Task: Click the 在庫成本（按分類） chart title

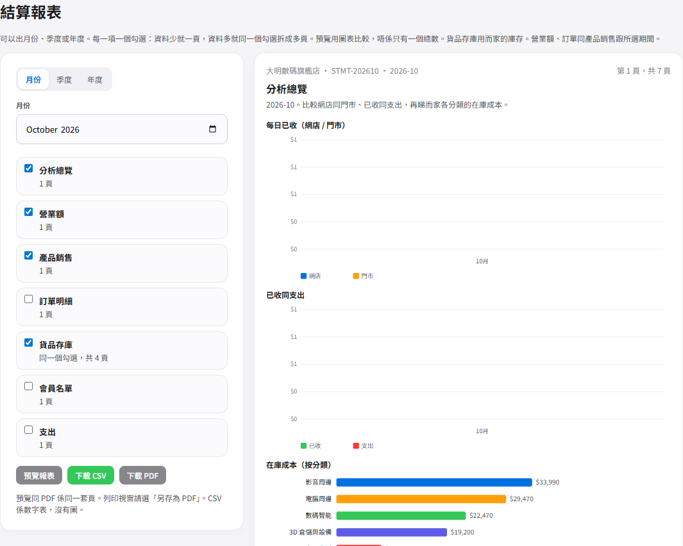Action: click(299, 465)
